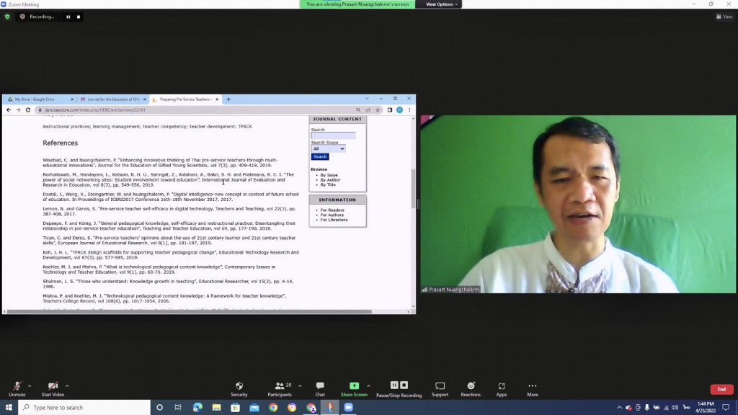Switch to the View layout menu
738x415 pixels.
(x=723, y=17)
